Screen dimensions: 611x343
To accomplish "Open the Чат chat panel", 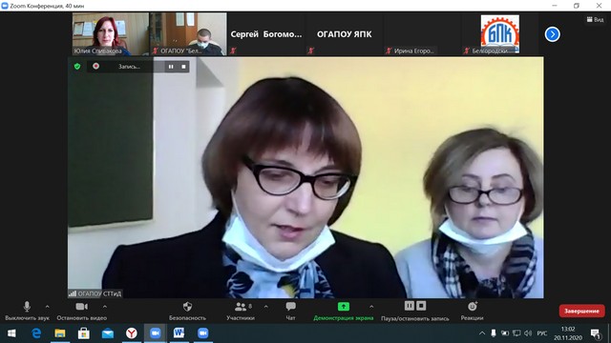I will pyautogui.click(x=290, y=312).
